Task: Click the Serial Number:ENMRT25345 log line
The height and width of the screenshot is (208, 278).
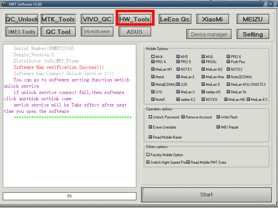Action: 44,48
